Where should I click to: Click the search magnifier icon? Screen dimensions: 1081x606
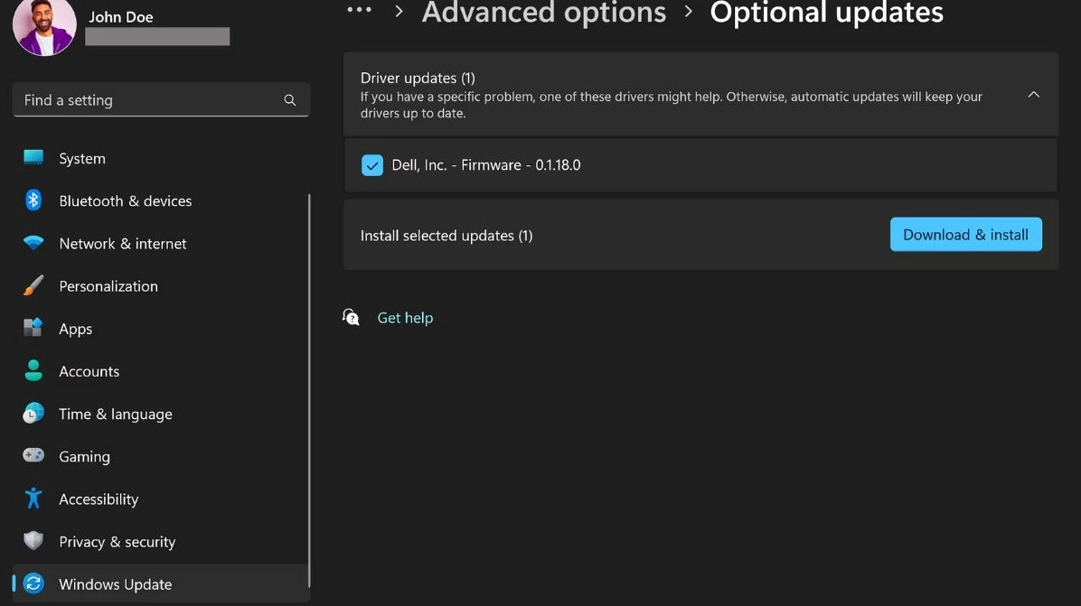click(x=290, y=100)
